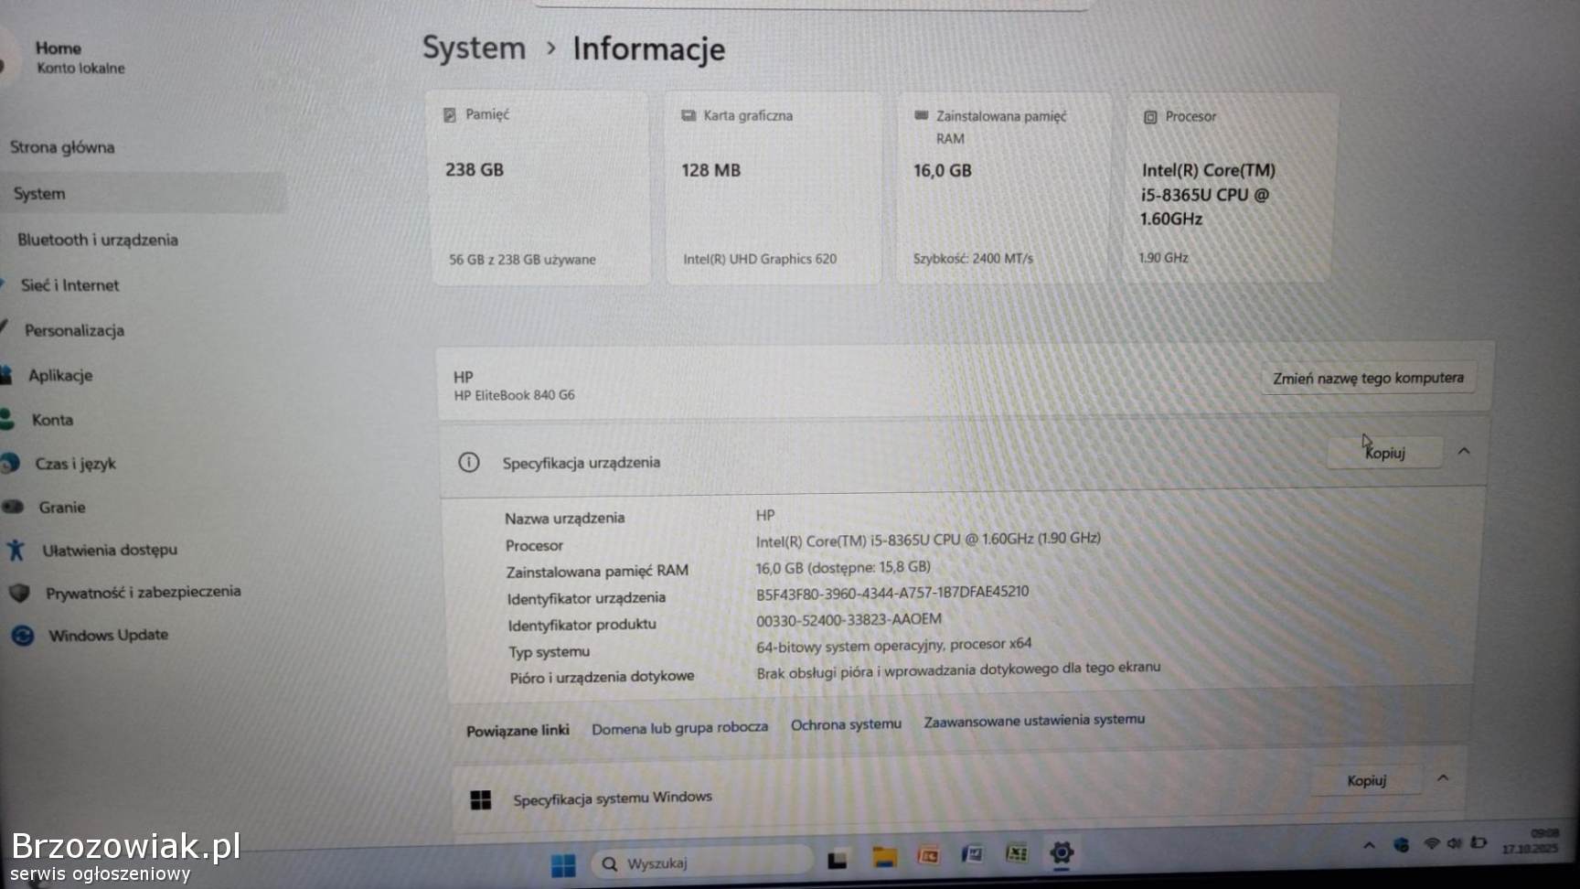Open File Explorer from taskbar
1580x889 pixels.
pos(883,858)
